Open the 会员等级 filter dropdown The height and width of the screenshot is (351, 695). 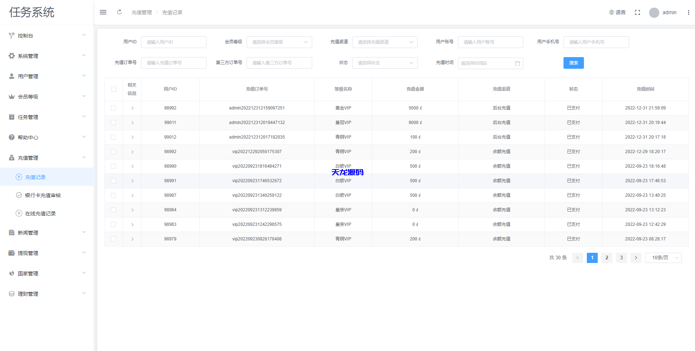[x=279, y=42]
